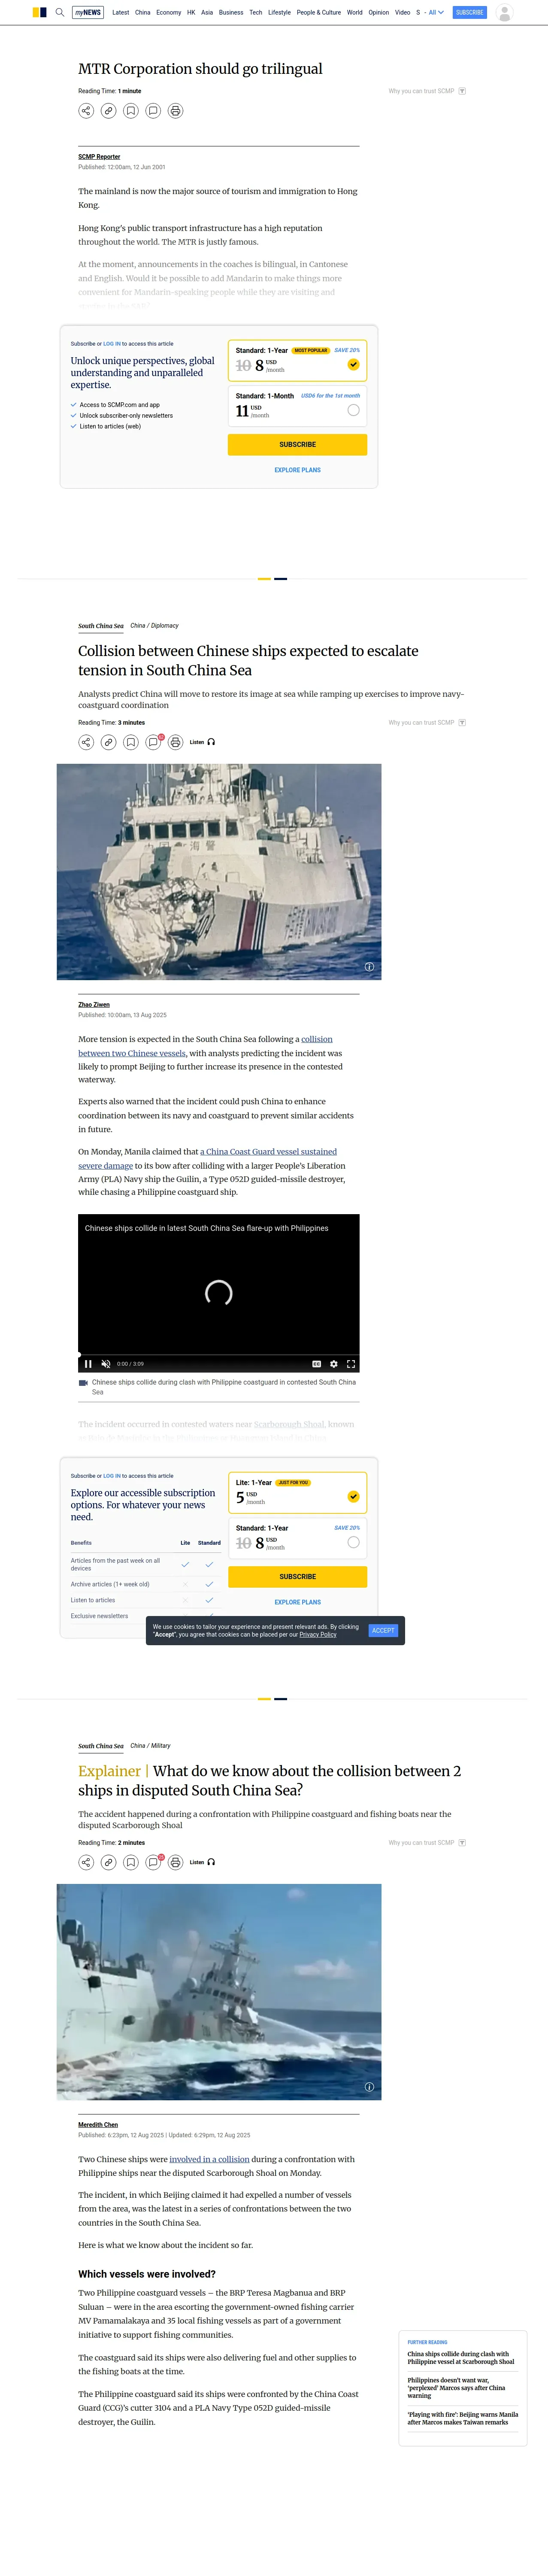Screen dimensions: 548x2576
Task: Open the 'Scarborough Shoal' inline link
Action: (x=289, y=1424)
